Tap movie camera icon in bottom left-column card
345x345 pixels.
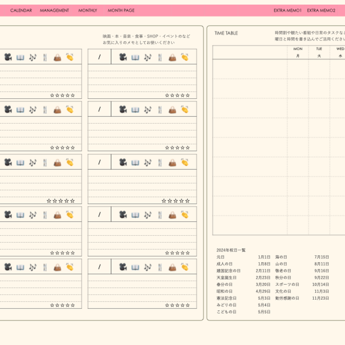(8, 267)
